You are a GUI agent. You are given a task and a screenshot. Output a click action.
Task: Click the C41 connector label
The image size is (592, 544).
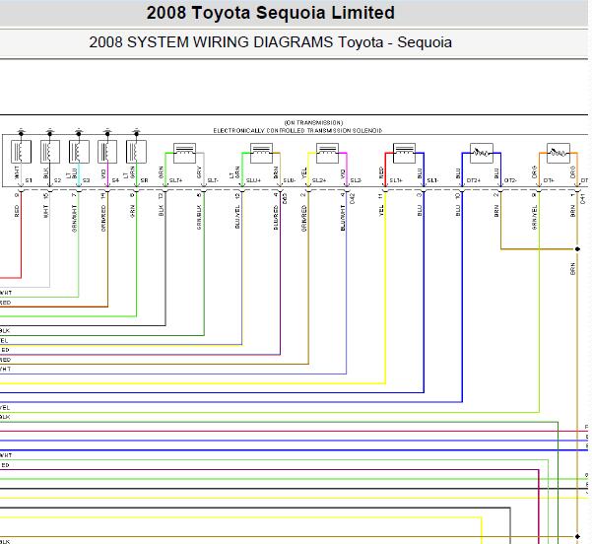point(582,199)
